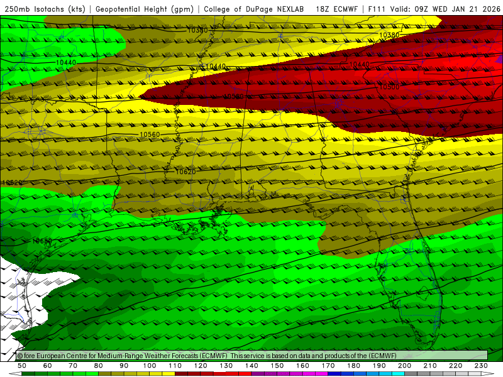
Task: Click the '230' legend scale label
Action: [482, 366]
